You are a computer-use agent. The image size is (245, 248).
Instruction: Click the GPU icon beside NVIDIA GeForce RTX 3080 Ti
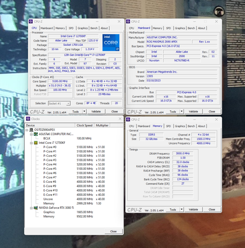pyautogui.click(x=36, y=208)
